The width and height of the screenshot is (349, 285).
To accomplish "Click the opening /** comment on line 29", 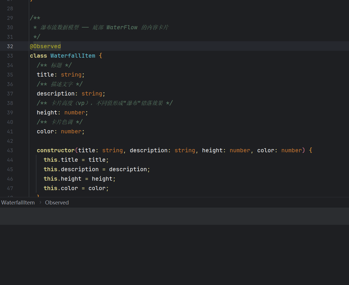I will point(35,18).
